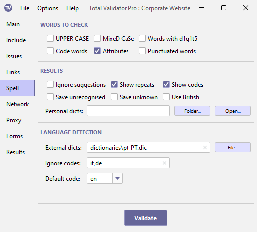257x232 pixels.
Task: Clear the External dicts field with X
Action: pos(205,147)
